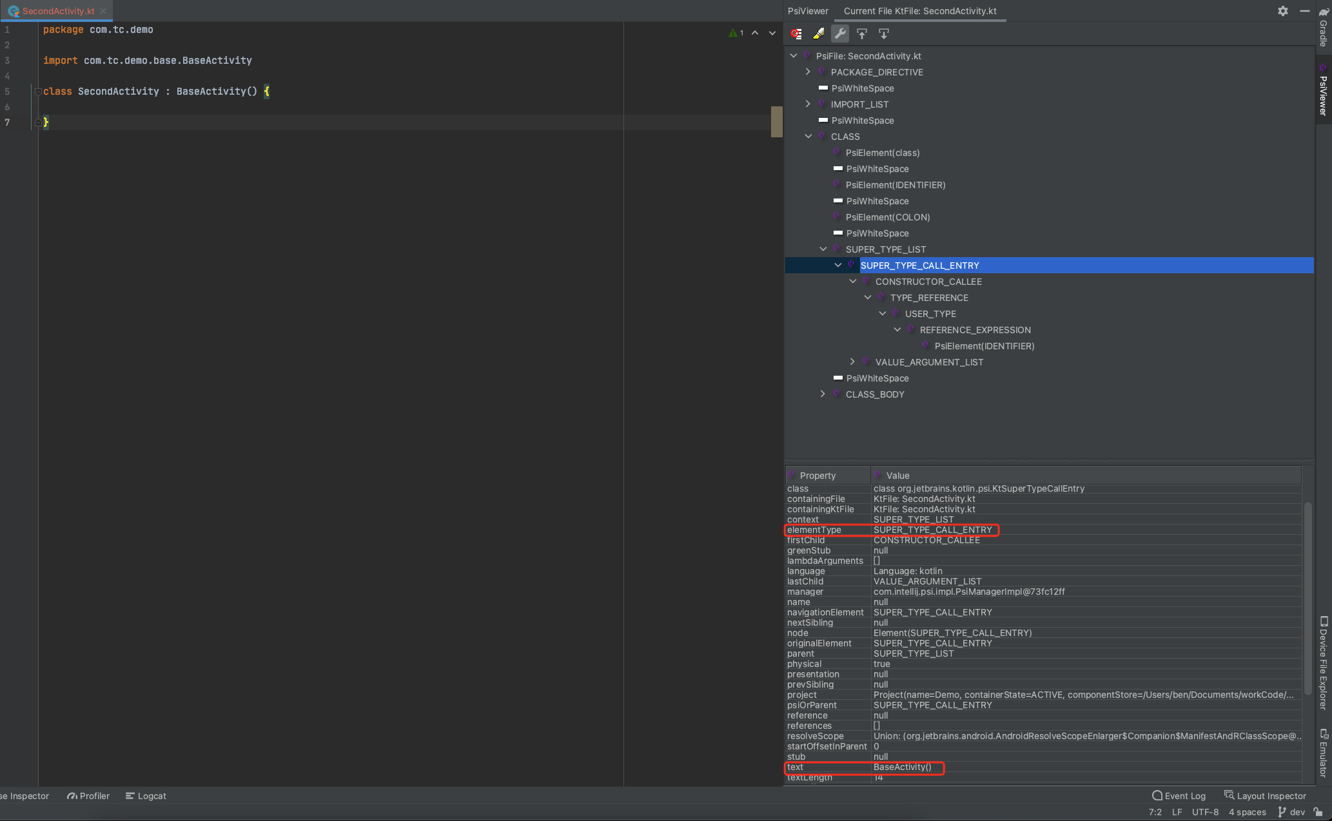Image resolution: width=1332 pixels, height=821 pixels.
Task: Open the Logcat tool window
Action: (x=146, y=796)
